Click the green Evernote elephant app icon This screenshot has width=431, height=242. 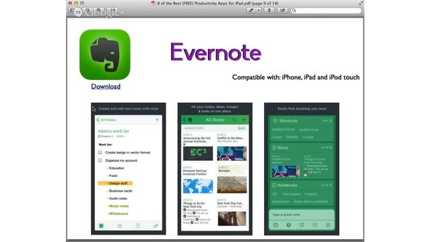click(x=105, y=54)
